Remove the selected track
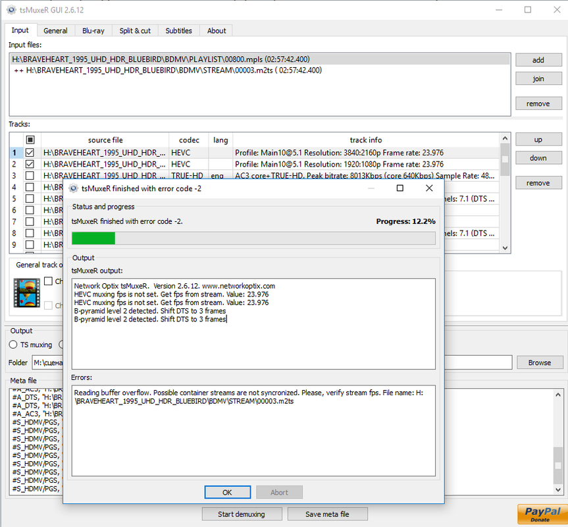 tap(538, 183)
